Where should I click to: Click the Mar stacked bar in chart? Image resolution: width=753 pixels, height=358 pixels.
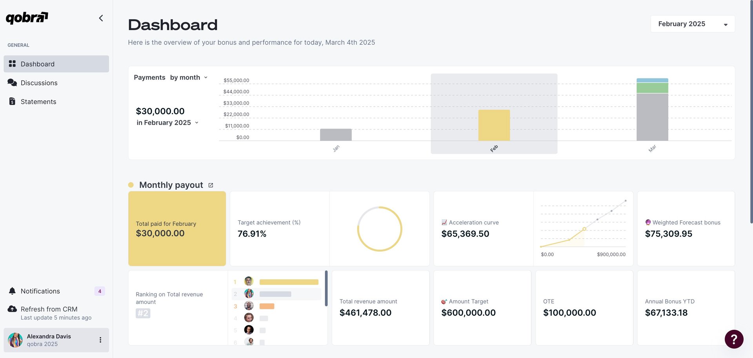coord(652,110)
